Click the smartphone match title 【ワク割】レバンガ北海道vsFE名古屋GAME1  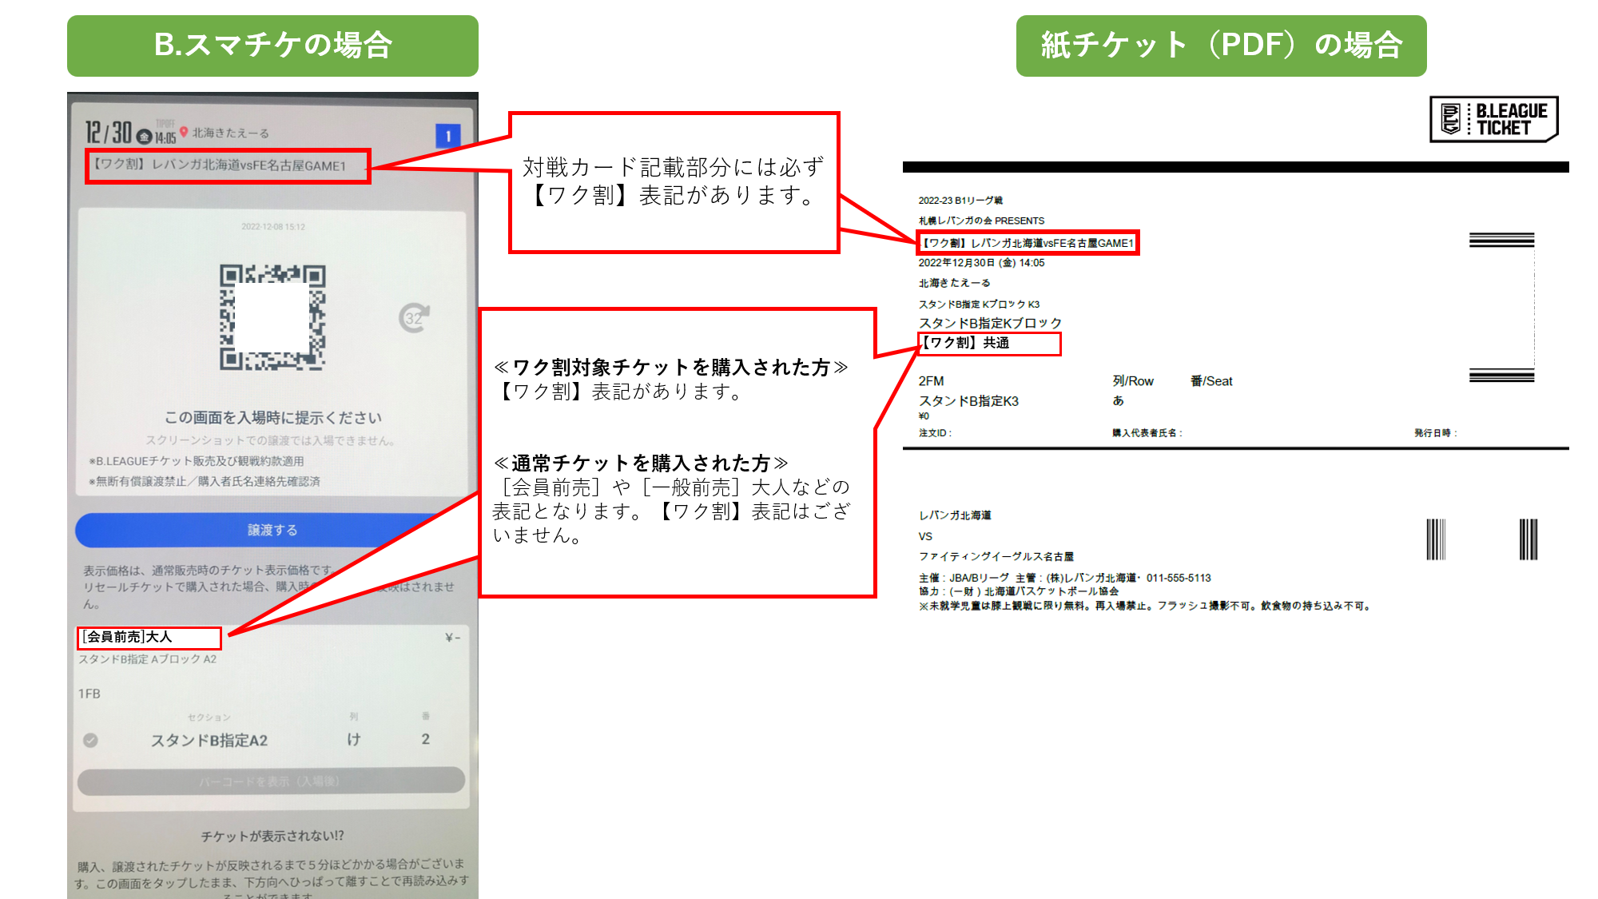219,165
